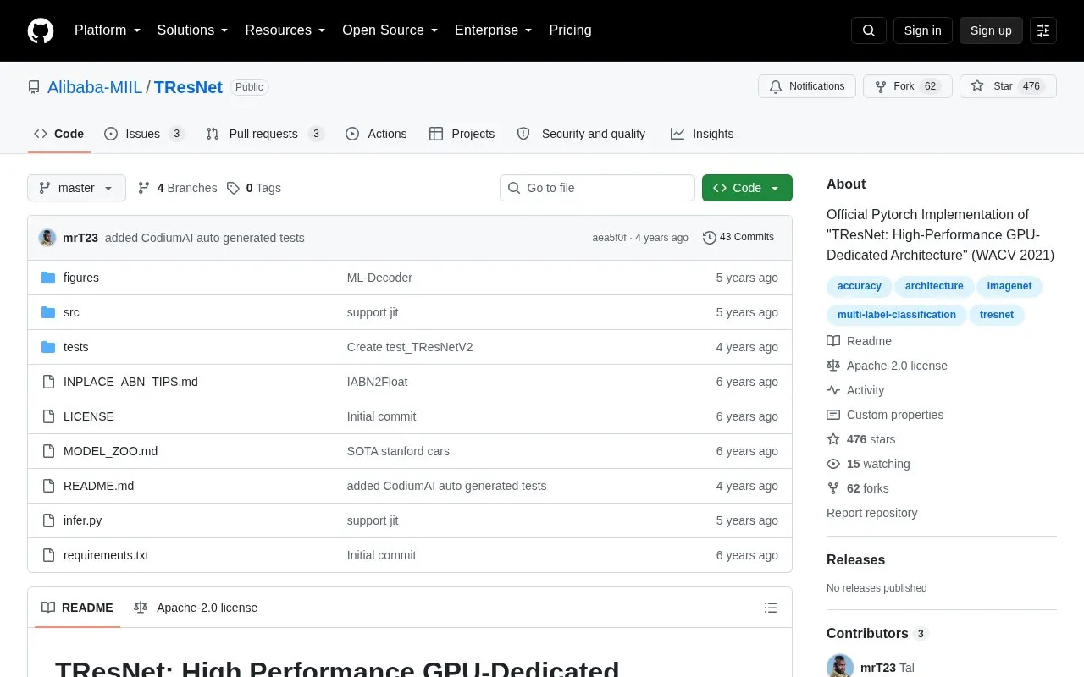Click the Report repository link
The height and width of the screenshot is (677, 1084).
[871, 513]
